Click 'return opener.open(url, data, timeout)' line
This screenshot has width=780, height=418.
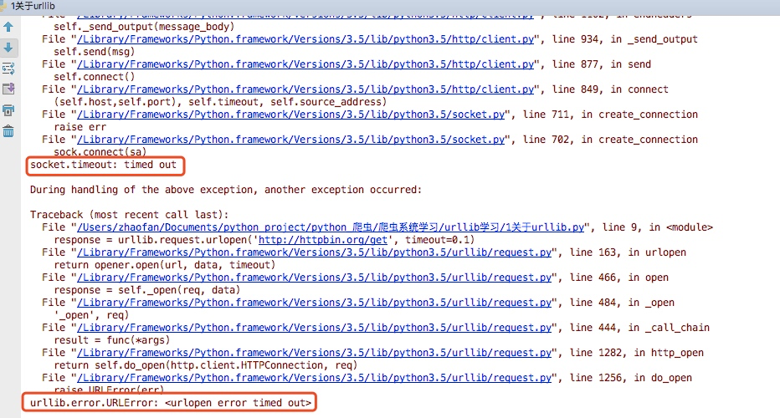pyautogui.click(x=165, y=265)
